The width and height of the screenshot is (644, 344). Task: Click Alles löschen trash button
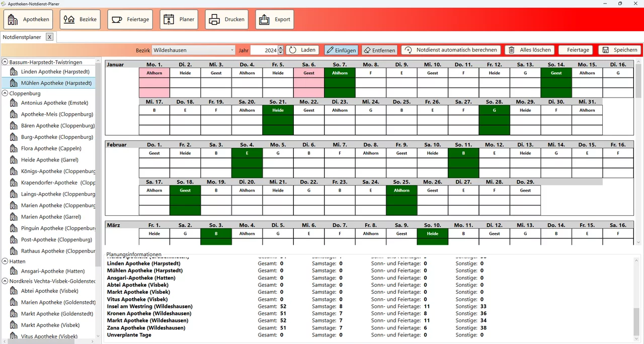[530, 50]
